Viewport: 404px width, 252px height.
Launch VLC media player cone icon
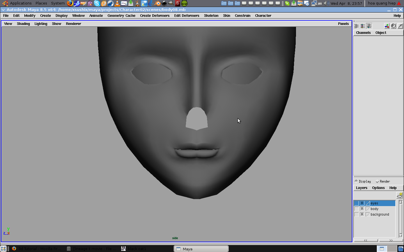coord(117,3)
